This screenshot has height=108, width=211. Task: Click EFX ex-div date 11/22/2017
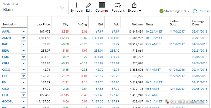[x=177, y=76]
